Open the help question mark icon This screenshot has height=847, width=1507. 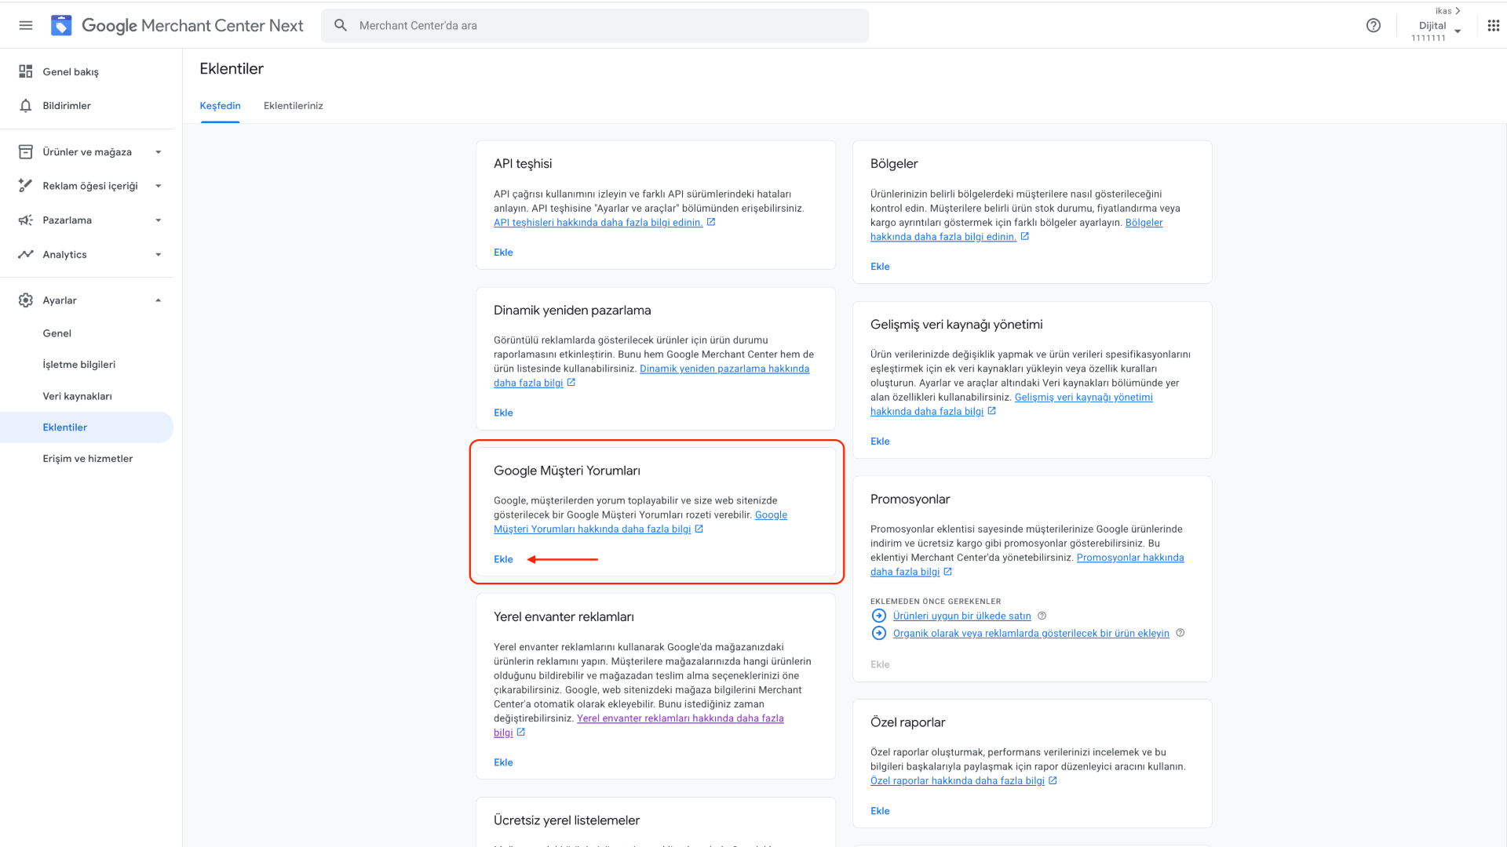[x=1374, y=25]
